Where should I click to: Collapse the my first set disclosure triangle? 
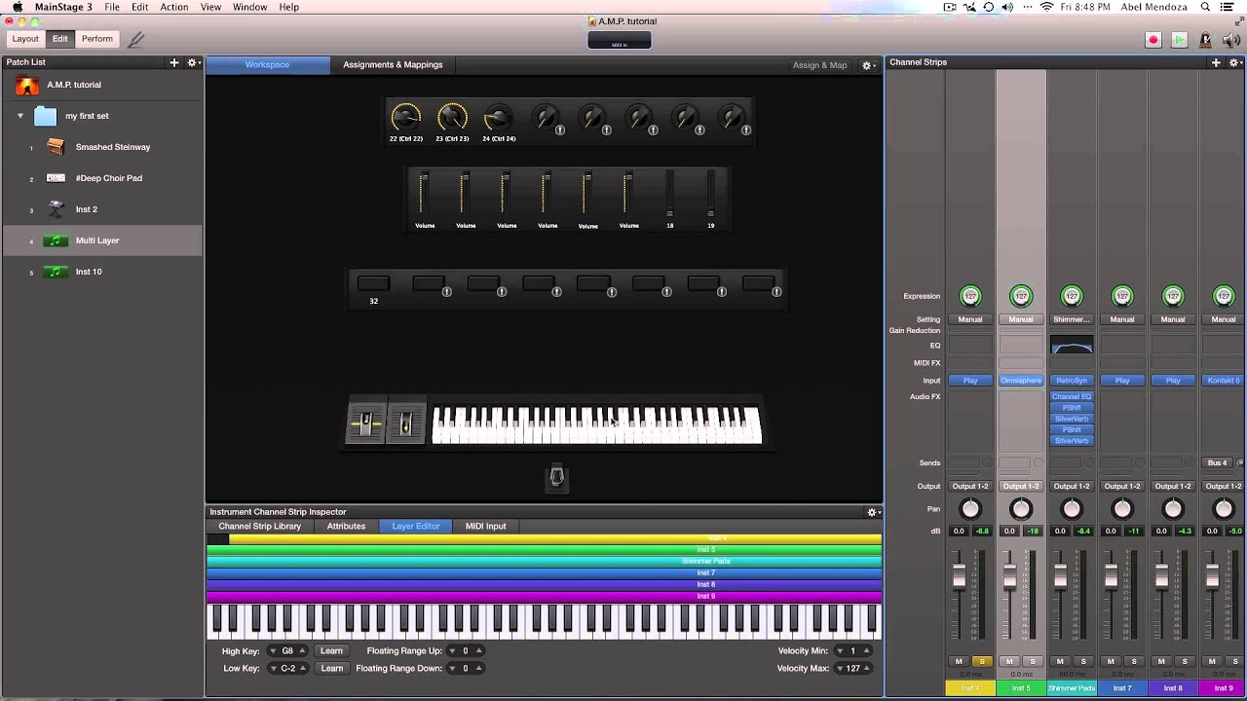(x=20, y=116)
